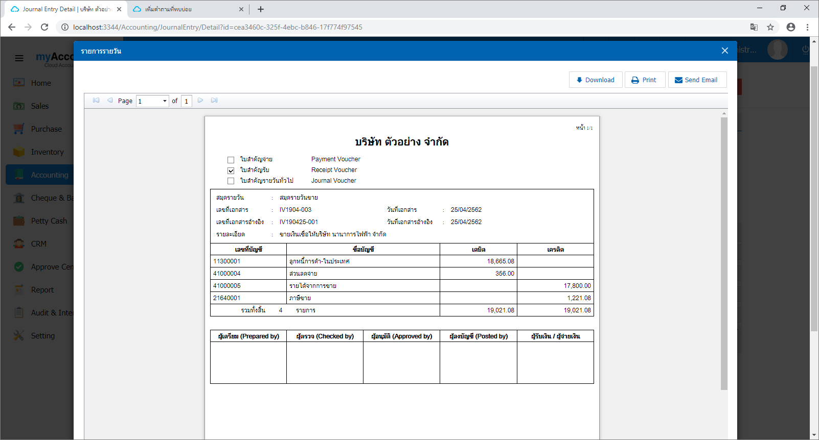The width and height of the screenshot is (819, 440).
Task: Click the Accounting book icon
Action: 19,175
